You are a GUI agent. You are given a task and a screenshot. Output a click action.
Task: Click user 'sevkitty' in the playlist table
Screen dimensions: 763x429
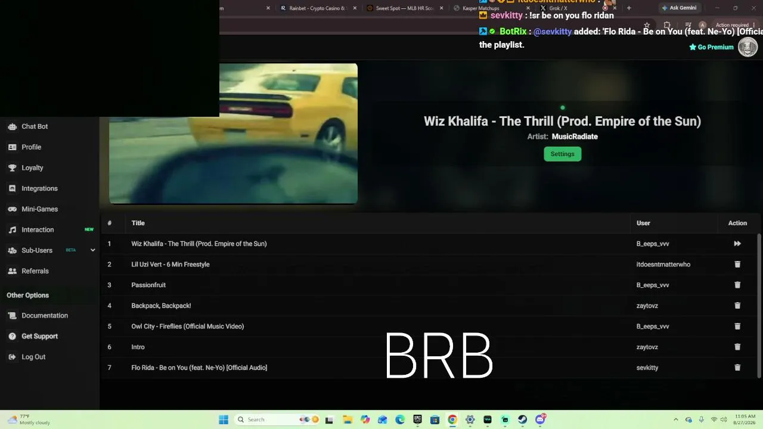(x=647, y=368)
